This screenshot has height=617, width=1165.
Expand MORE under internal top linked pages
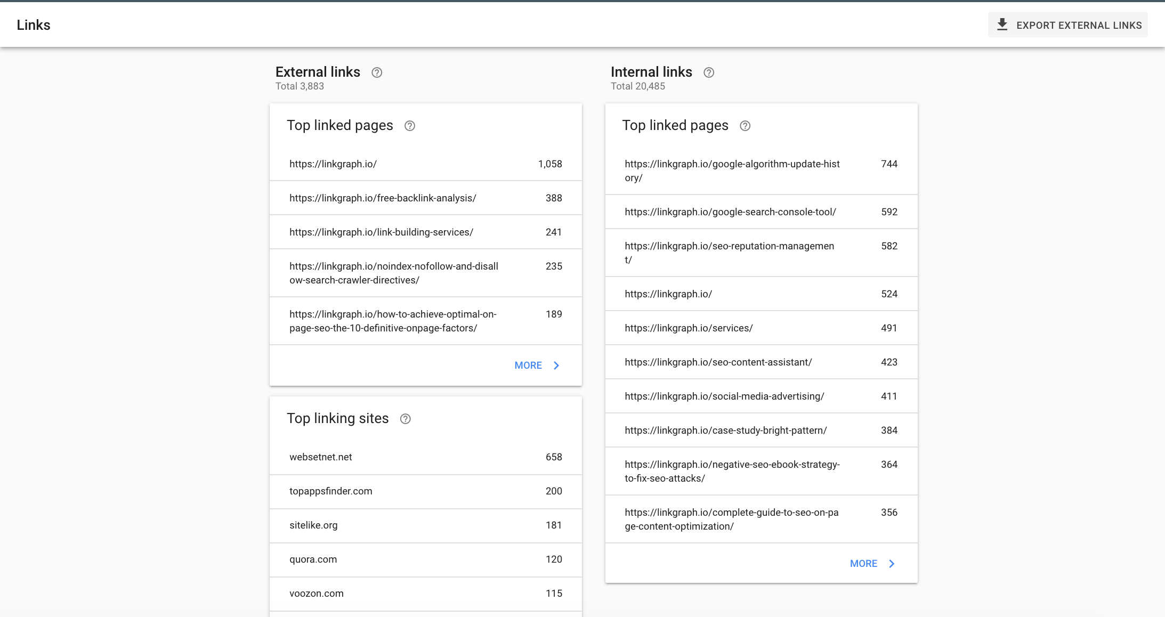point(863,564)
